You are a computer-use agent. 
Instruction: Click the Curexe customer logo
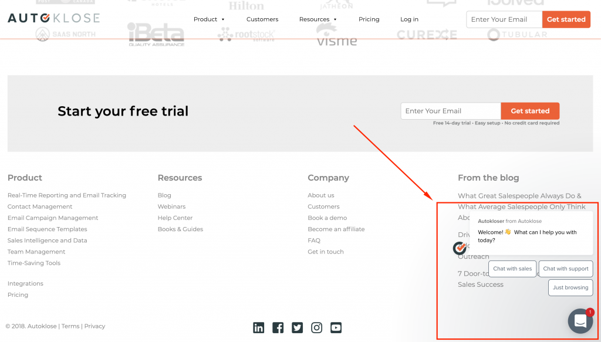point(427,35)
